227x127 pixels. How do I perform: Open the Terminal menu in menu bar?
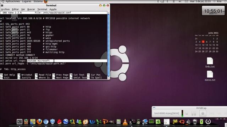click(x=42, y=9)
